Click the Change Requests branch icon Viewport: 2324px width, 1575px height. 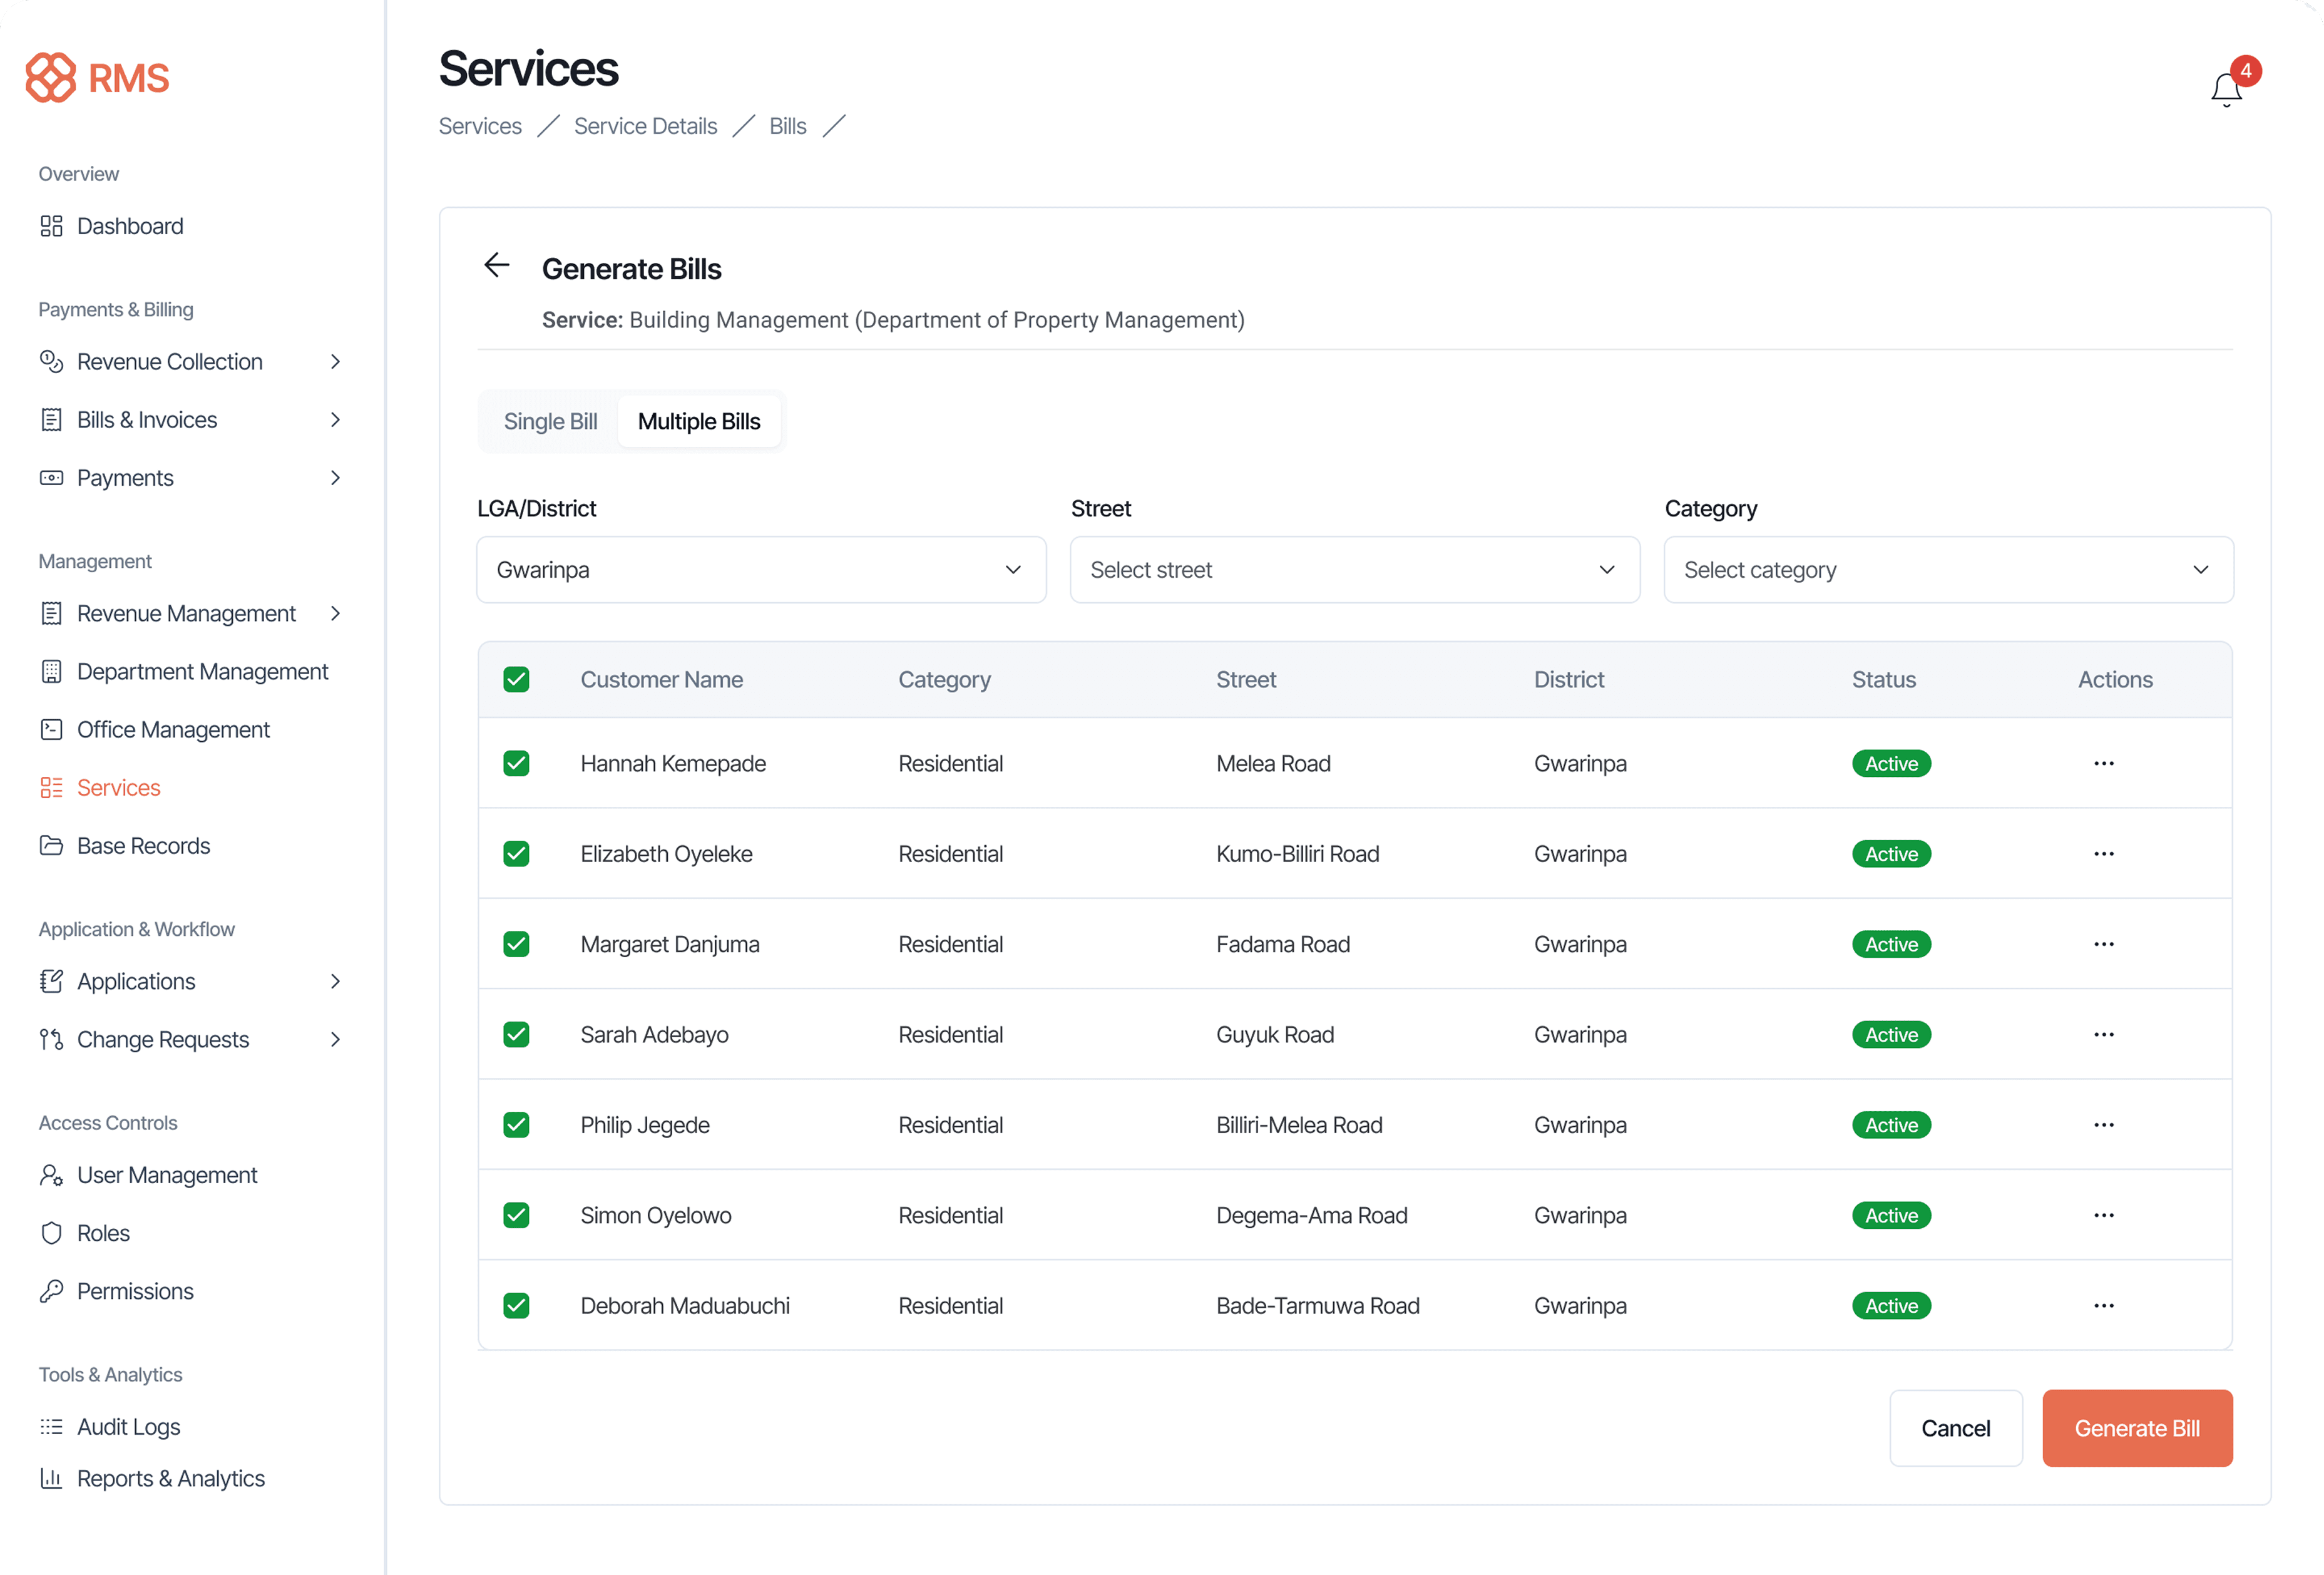(51, 1040)
